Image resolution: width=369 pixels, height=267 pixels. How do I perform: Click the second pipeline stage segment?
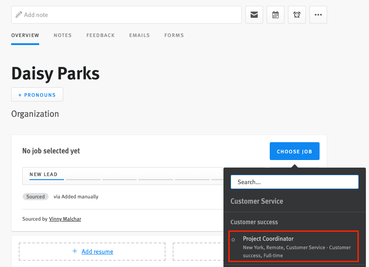click(x=83, y=179)
